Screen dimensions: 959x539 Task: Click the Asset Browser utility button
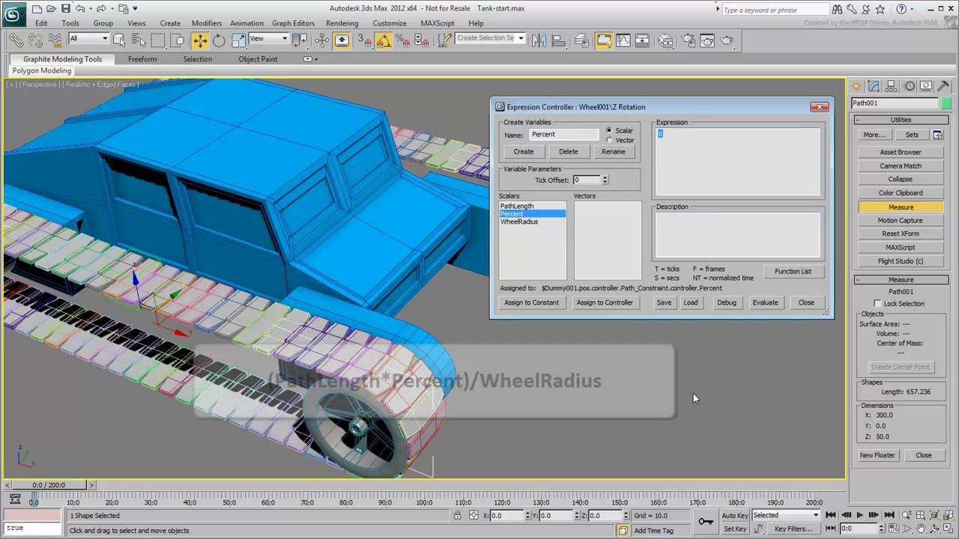(x=901, y=152)
